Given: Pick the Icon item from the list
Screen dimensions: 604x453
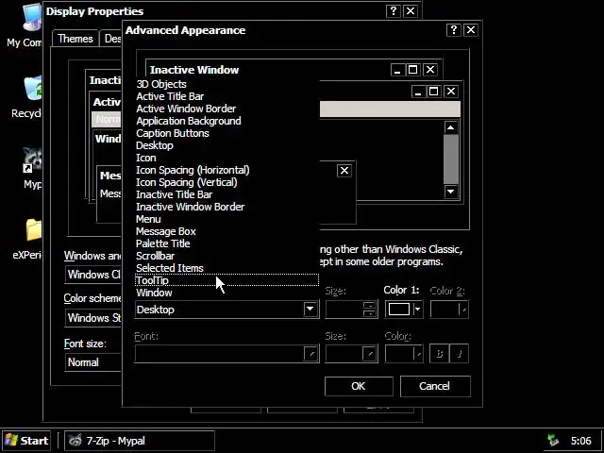Looking at the screenshot, I should pyautogui.click(x=226, y=158).
